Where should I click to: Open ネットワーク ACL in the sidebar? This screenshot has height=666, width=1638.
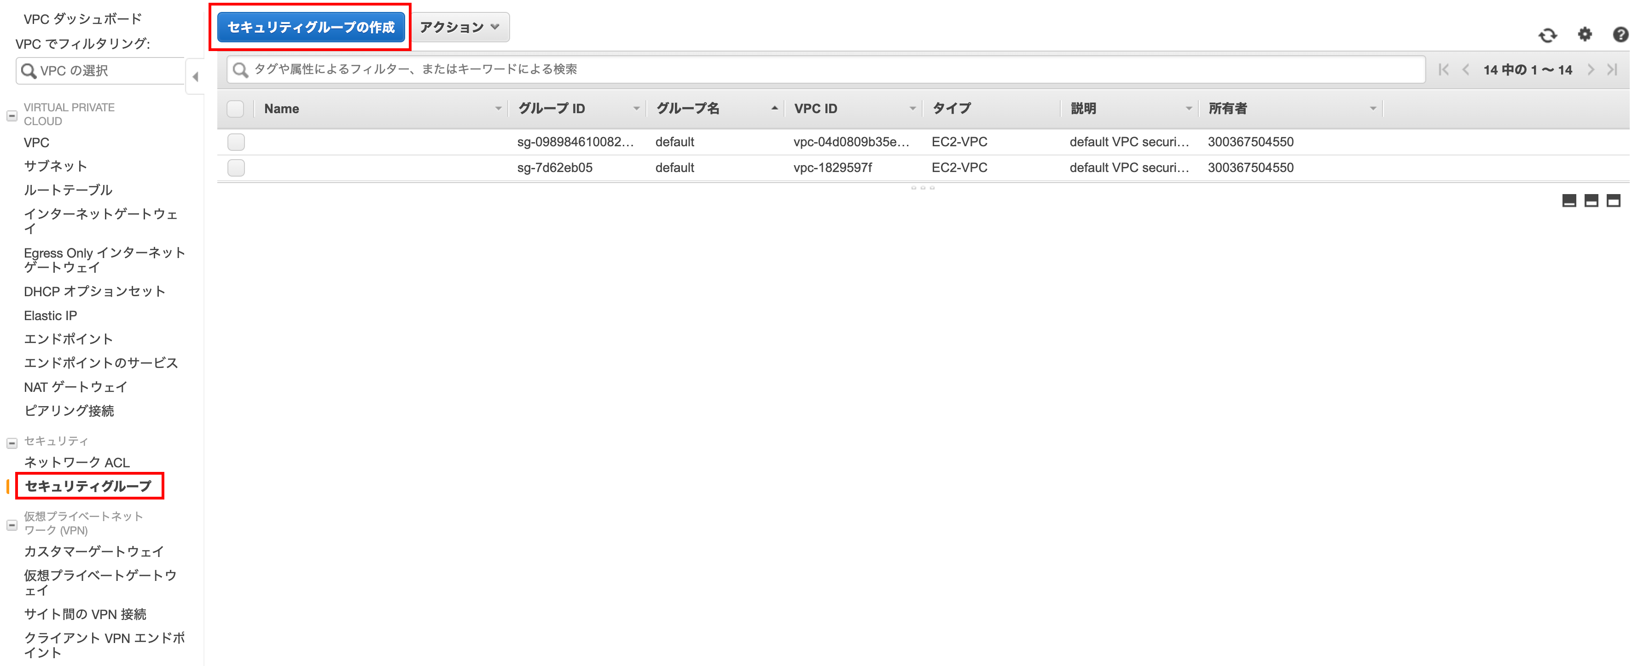[x=76, y=462]
